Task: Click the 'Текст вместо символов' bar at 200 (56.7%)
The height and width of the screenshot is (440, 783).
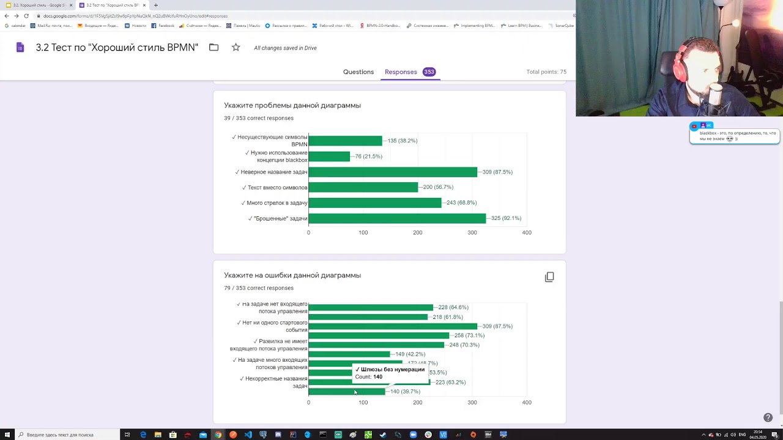Action: [363, 188]
